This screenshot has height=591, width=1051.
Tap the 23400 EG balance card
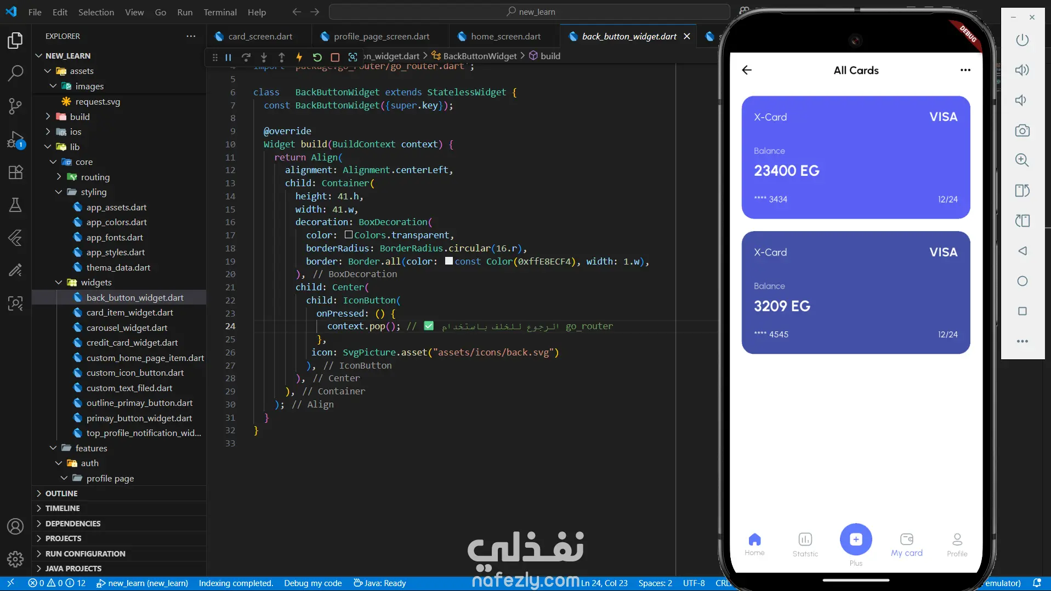(x=856, y=157)
